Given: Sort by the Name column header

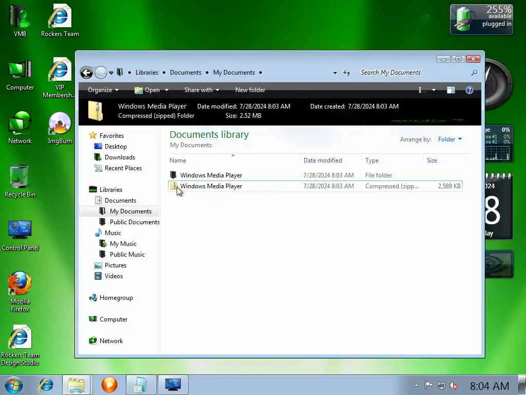Looking at the screenshot, I should (177, 160).
